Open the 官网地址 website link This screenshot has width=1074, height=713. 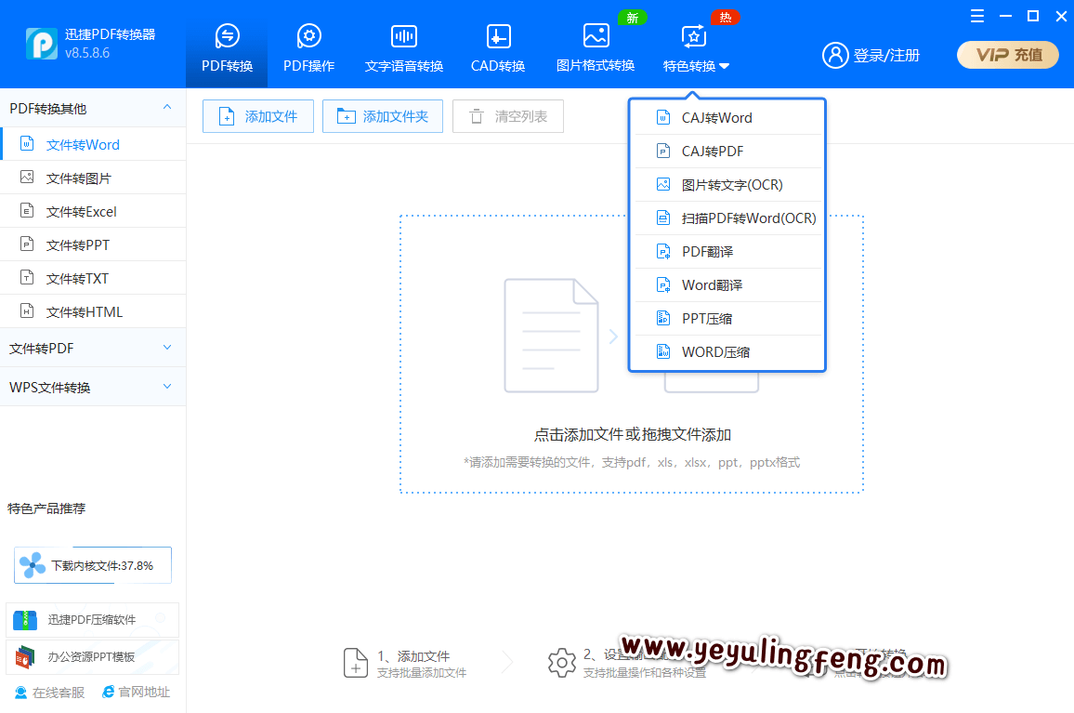click(136, 693)
